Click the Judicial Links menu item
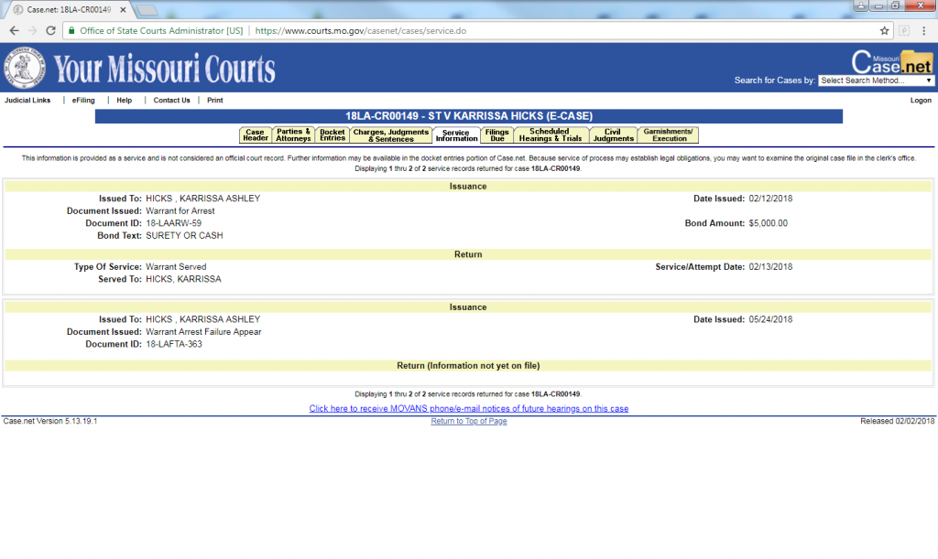 pos(27,101)
